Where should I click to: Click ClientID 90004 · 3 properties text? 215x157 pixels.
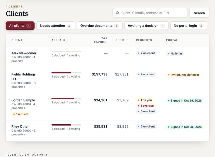(23, 85)
